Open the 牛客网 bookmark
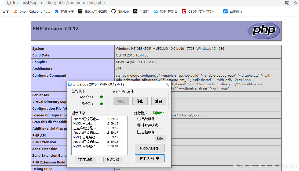 coord(141,12)
